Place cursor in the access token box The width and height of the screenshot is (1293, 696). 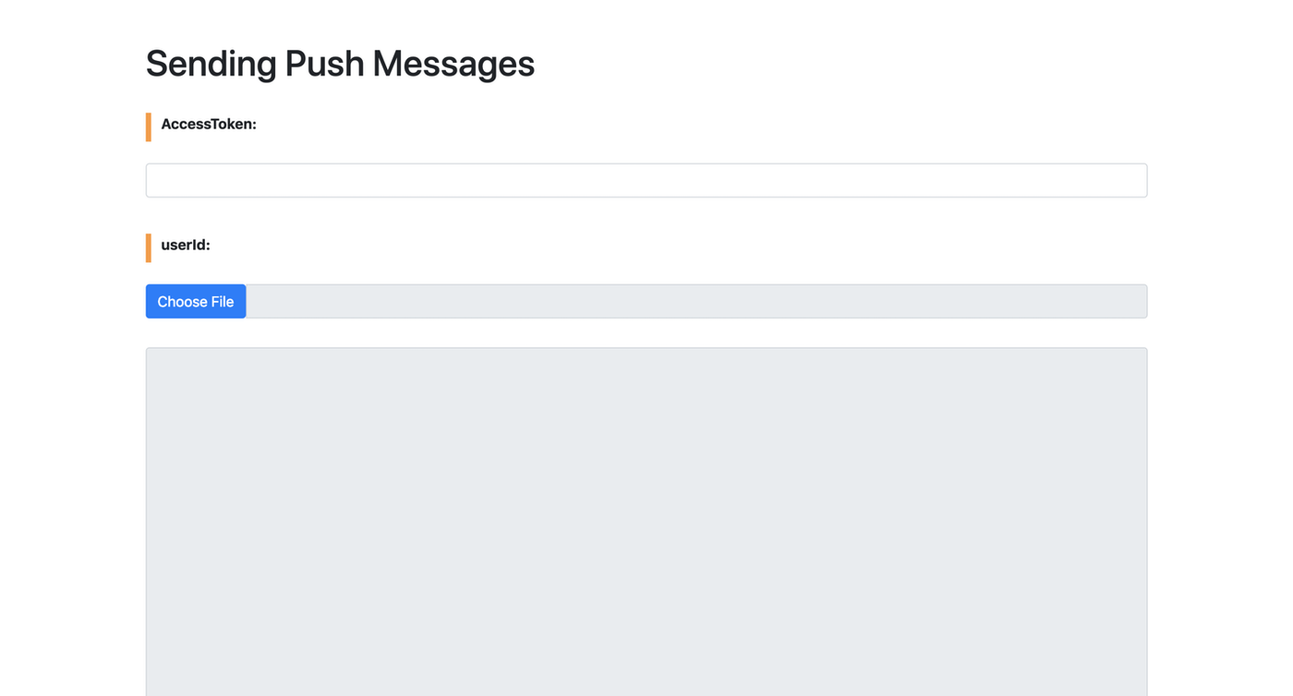[646, 180]
